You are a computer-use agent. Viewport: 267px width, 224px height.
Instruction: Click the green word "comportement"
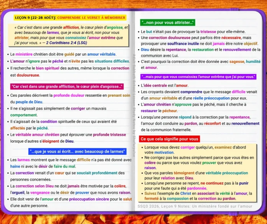tap(23, 115)
